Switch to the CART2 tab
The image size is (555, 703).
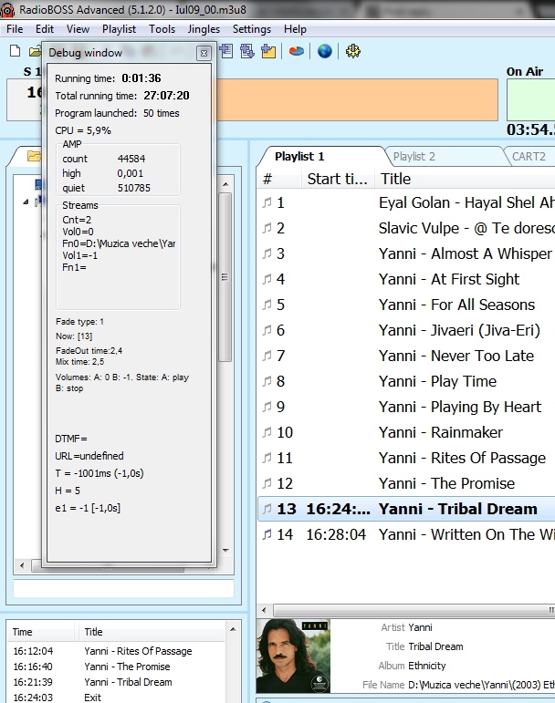tap(528, 157)
